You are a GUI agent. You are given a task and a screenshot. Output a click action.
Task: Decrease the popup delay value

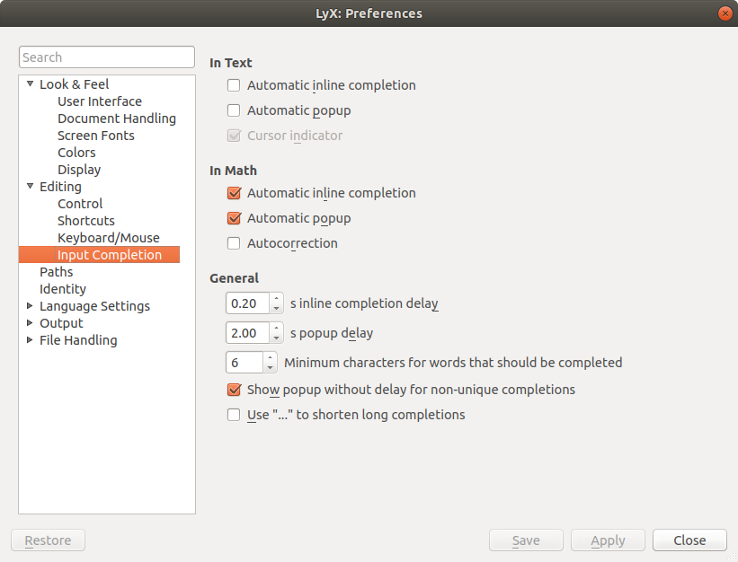pyautogui.click(x=277, y=338)
